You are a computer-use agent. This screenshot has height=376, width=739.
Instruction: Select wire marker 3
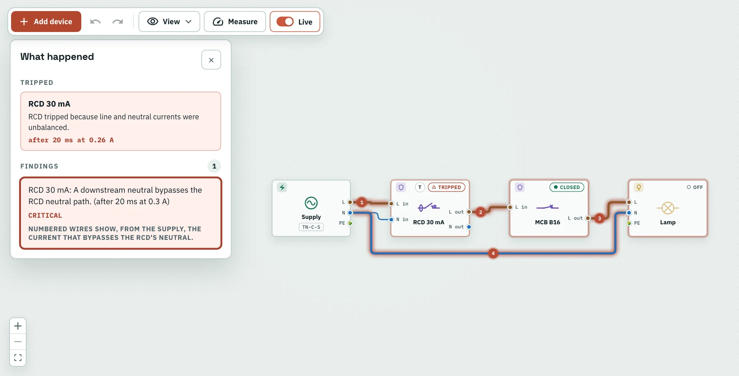599,218
